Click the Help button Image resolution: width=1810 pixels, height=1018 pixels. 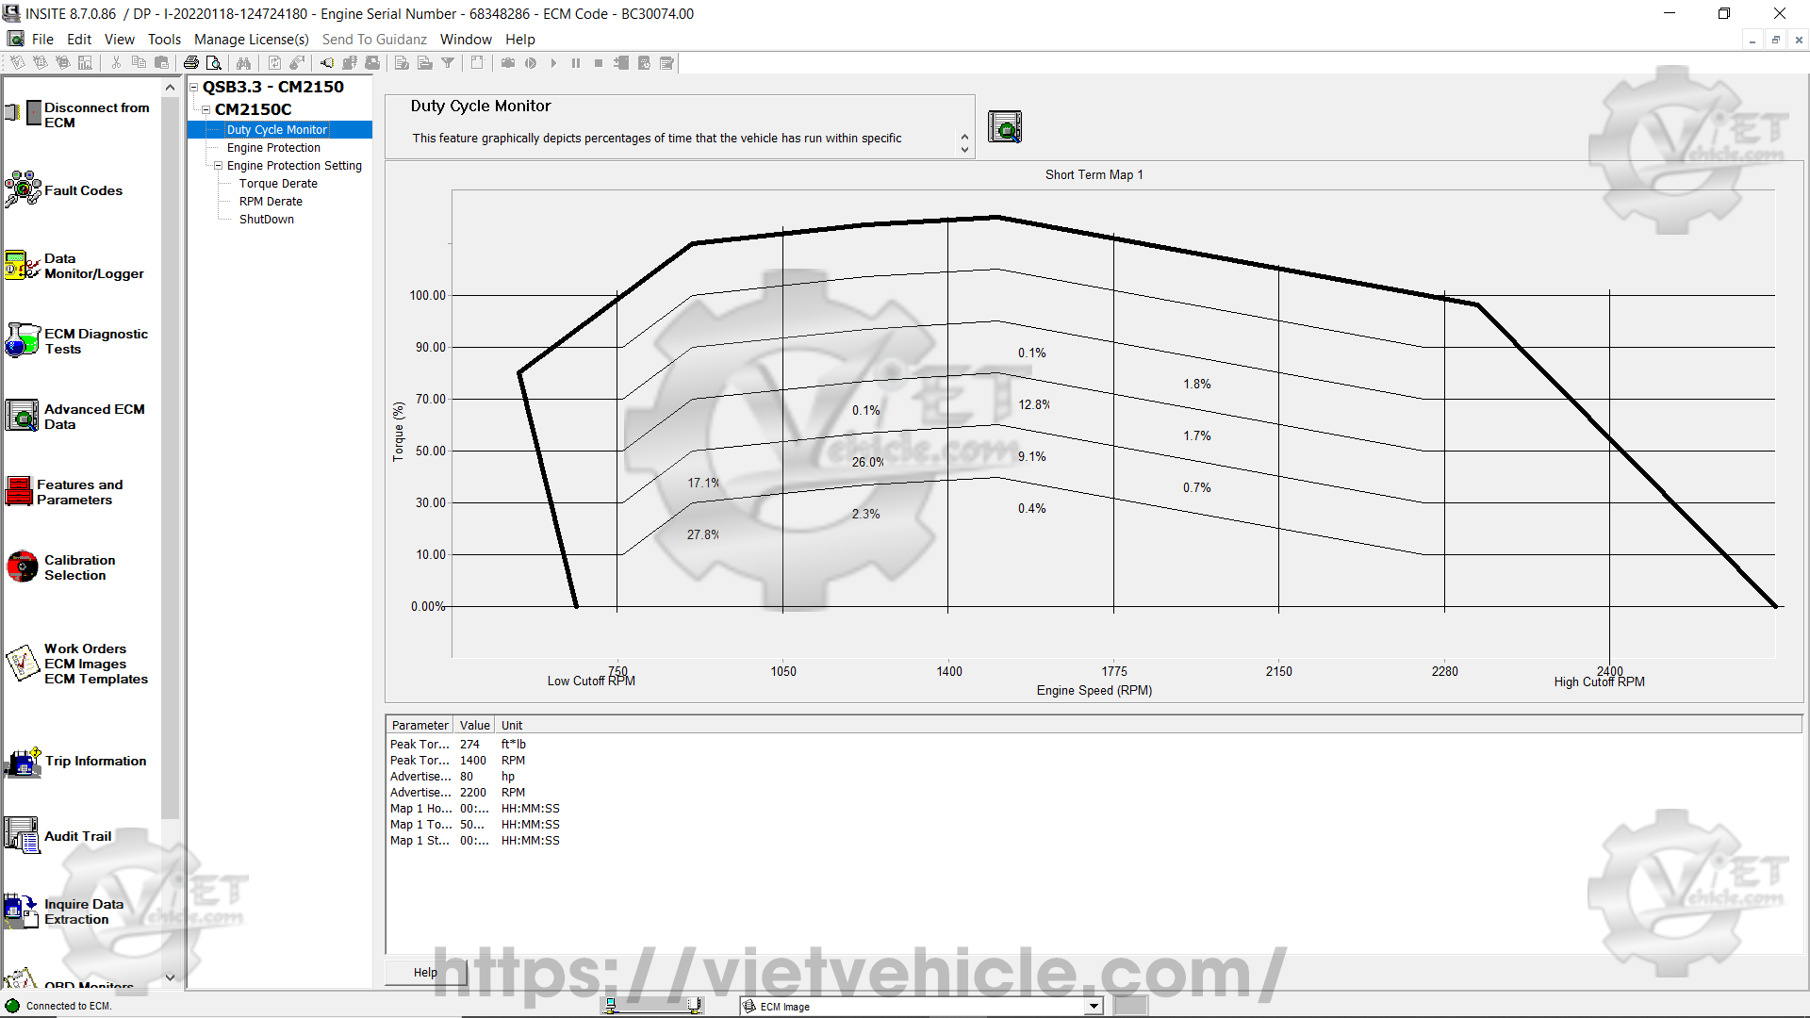425,972
